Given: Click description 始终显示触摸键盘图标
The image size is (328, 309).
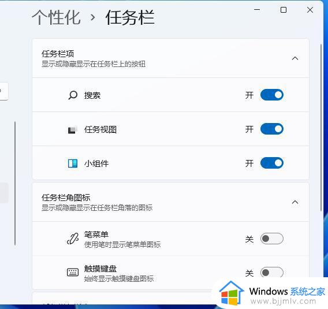Looking at the screenshot, I should [x=119, y=278].
